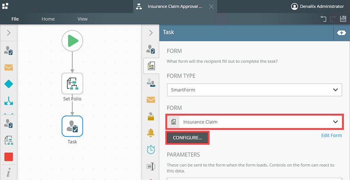This screenshot has width=350, height=180.
Task: Open the Recipients tab icon
Action: click(151, 83)
